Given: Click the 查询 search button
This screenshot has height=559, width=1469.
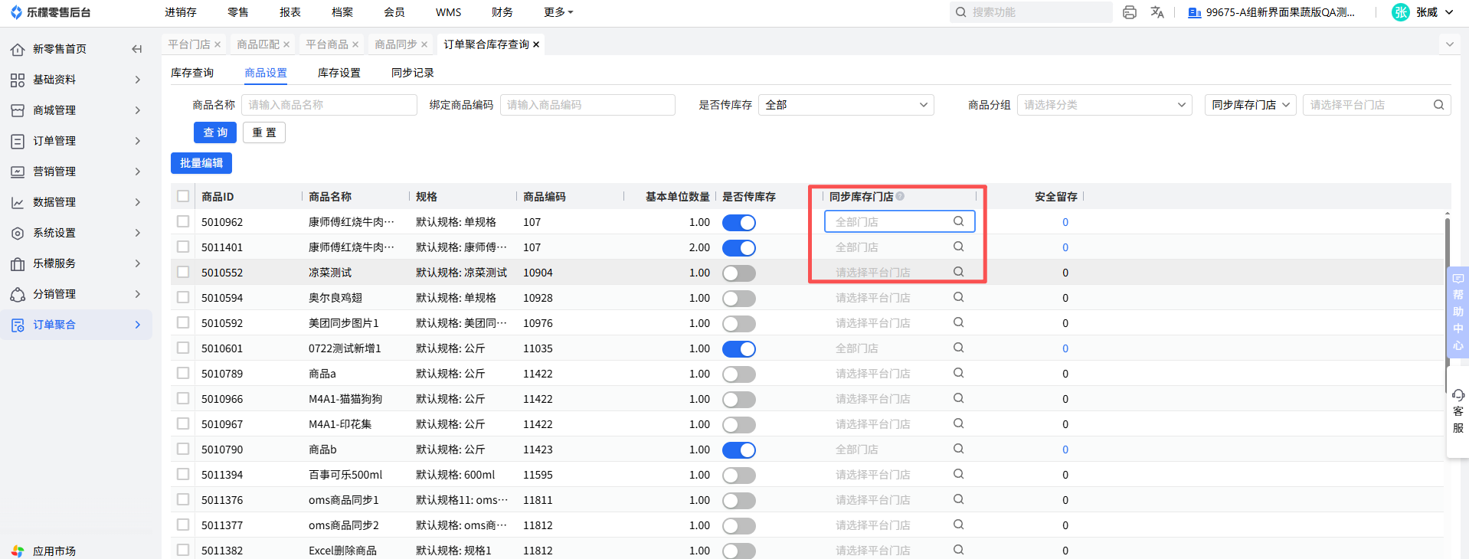Looking at the screenshot, I should [215, 132].
